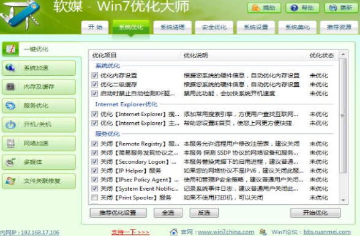Click scrollbar down arrow in list
360x236 pixels.
[343, 200]
